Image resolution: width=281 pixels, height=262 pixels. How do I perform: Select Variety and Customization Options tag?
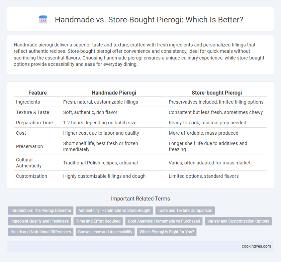coord(238,221)
